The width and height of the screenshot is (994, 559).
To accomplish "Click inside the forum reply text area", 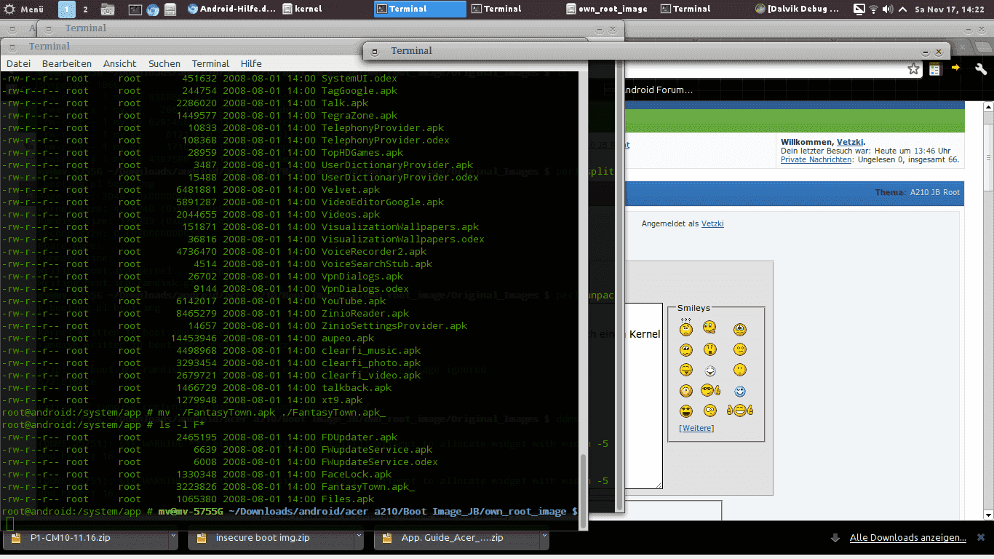I will 643,395.
